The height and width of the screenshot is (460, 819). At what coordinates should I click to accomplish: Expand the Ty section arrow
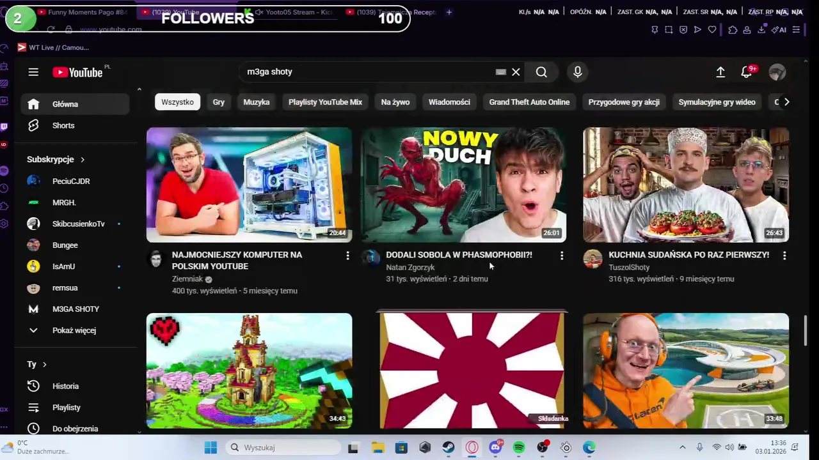click(44, 364)
